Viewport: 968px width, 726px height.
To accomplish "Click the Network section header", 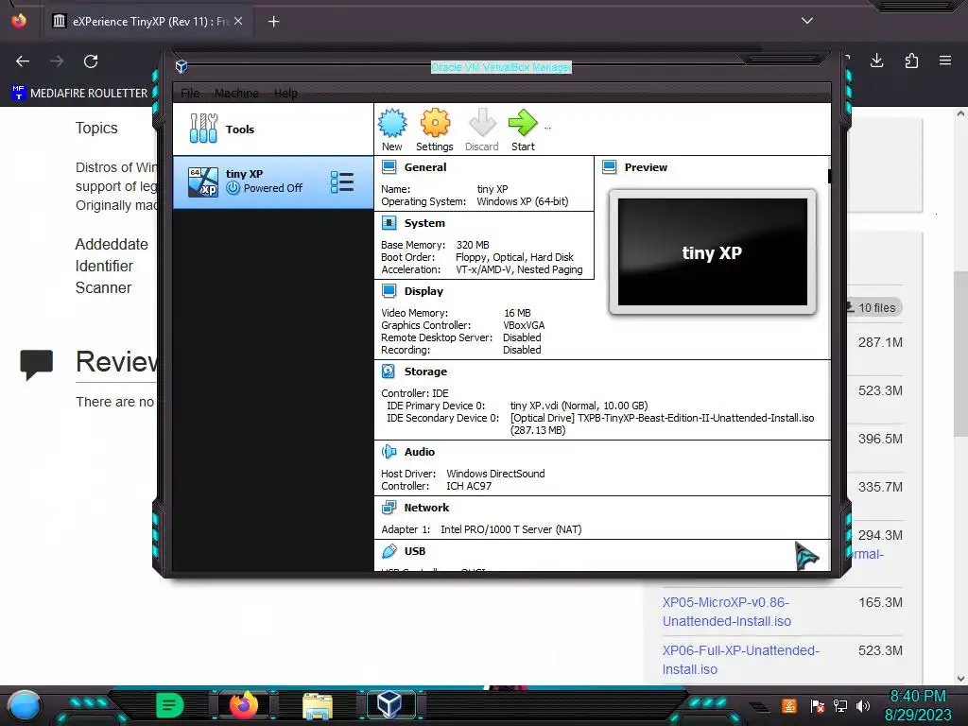I will 426,508.
